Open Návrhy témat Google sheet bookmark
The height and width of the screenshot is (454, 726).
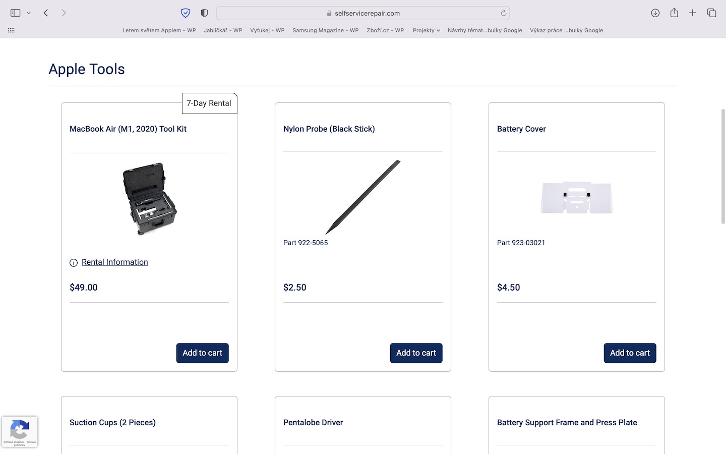485,30
